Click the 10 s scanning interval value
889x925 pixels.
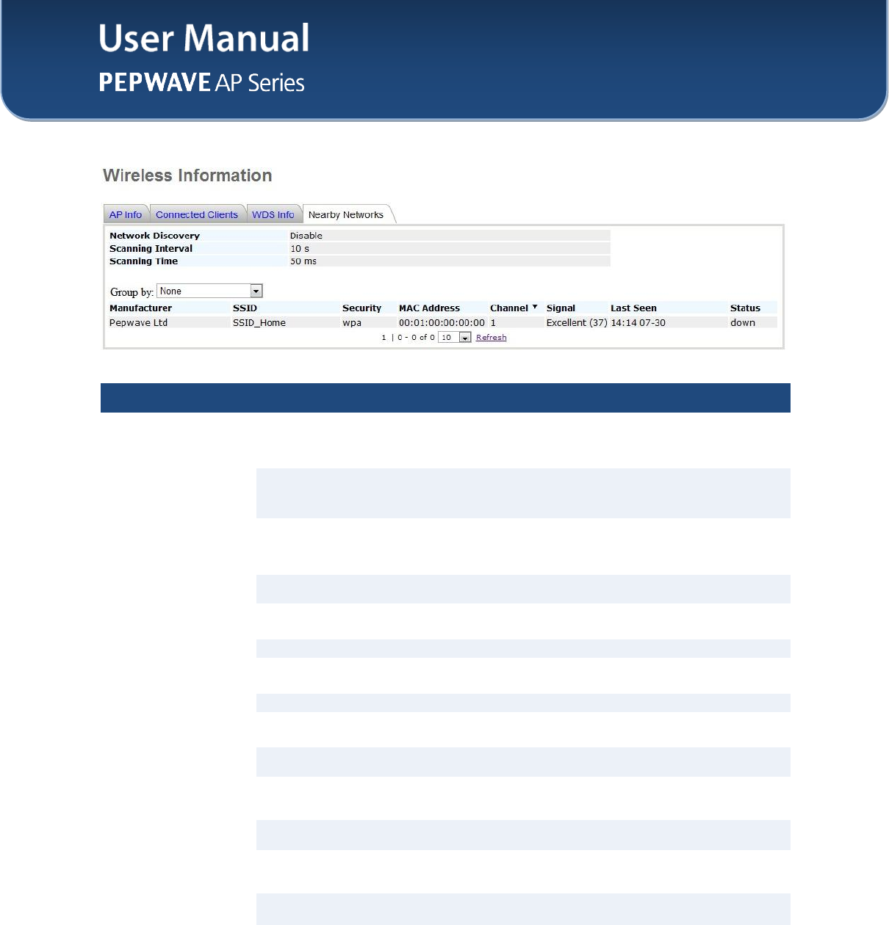click(x=300, y=249)
